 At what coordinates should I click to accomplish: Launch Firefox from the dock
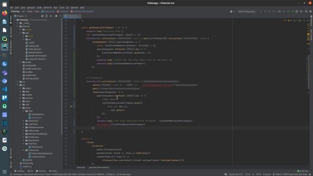point(4,13)
